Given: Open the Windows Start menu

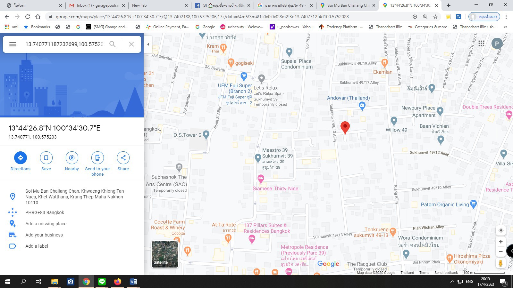Looking at the screenshot, I should pos(8,282).
